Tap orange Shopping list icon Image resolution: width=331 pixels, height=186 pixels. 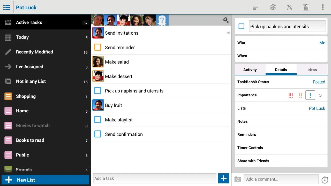pyautogui.click(x=8, y=96)
